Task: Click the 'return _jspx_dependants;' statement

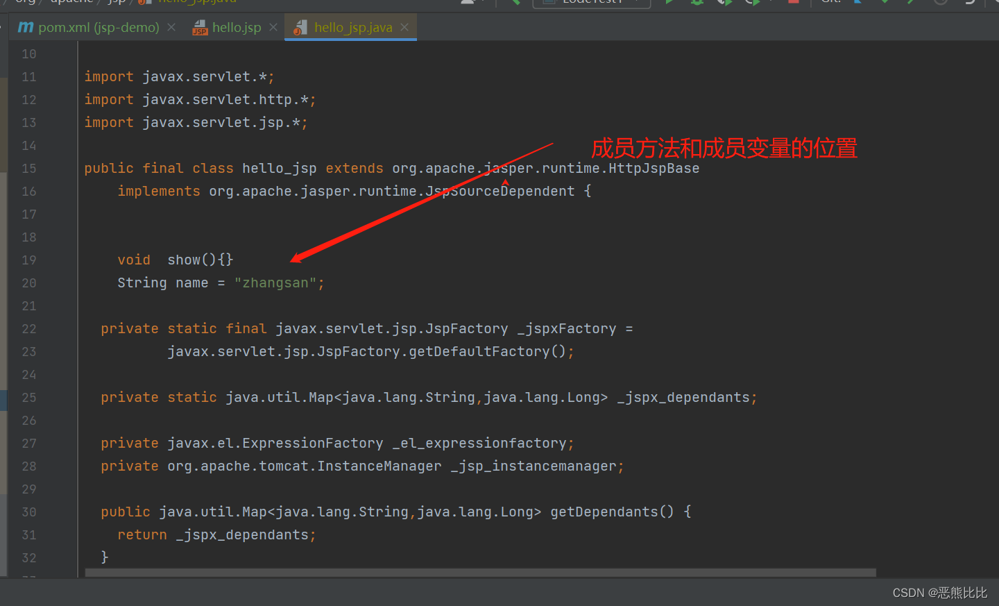Action: tap(217, 535)
